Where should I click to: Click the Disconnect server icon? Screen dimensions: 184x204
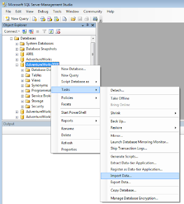point(31,32)
